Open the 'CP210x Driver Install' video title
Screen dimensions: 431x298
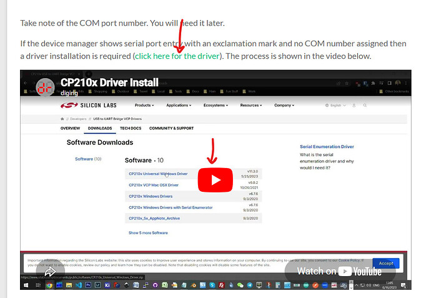[x=109, y=82]
